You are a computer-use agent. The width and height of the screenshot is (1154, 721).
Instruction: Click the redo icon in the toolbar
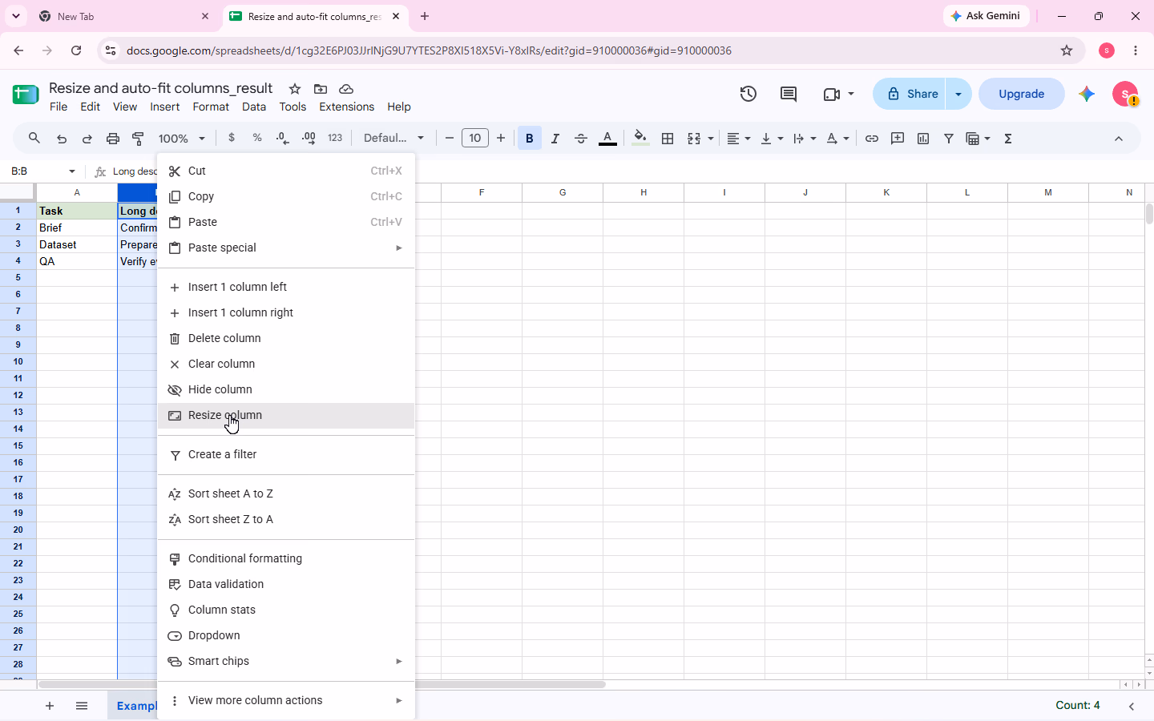click(87, 139)
